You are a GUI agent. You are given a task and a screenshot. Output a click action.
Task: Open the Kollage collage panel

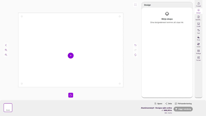pos(199,52)
